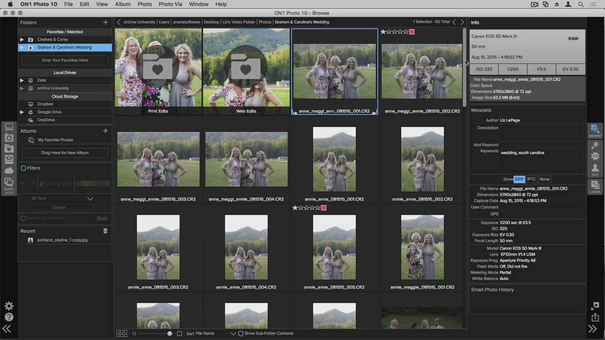The height and width of the screenshot is (340, 605).
Task: Open the Album menu
Action: point(123,4)
